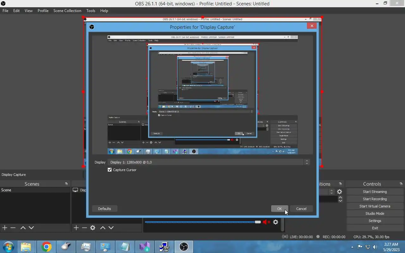
Task: Increase transition duration with up arrow
Action: (x=340, y=198)
